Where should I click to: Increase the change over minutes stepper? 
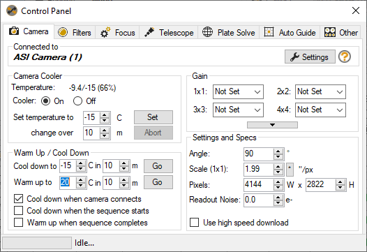[x=105, y=131]
